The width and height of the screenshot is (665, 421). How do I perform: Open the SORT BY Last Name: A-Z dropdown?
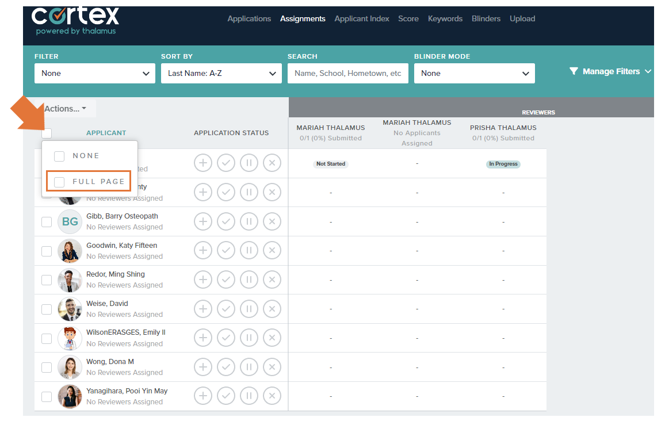click(x=221, y=73)
